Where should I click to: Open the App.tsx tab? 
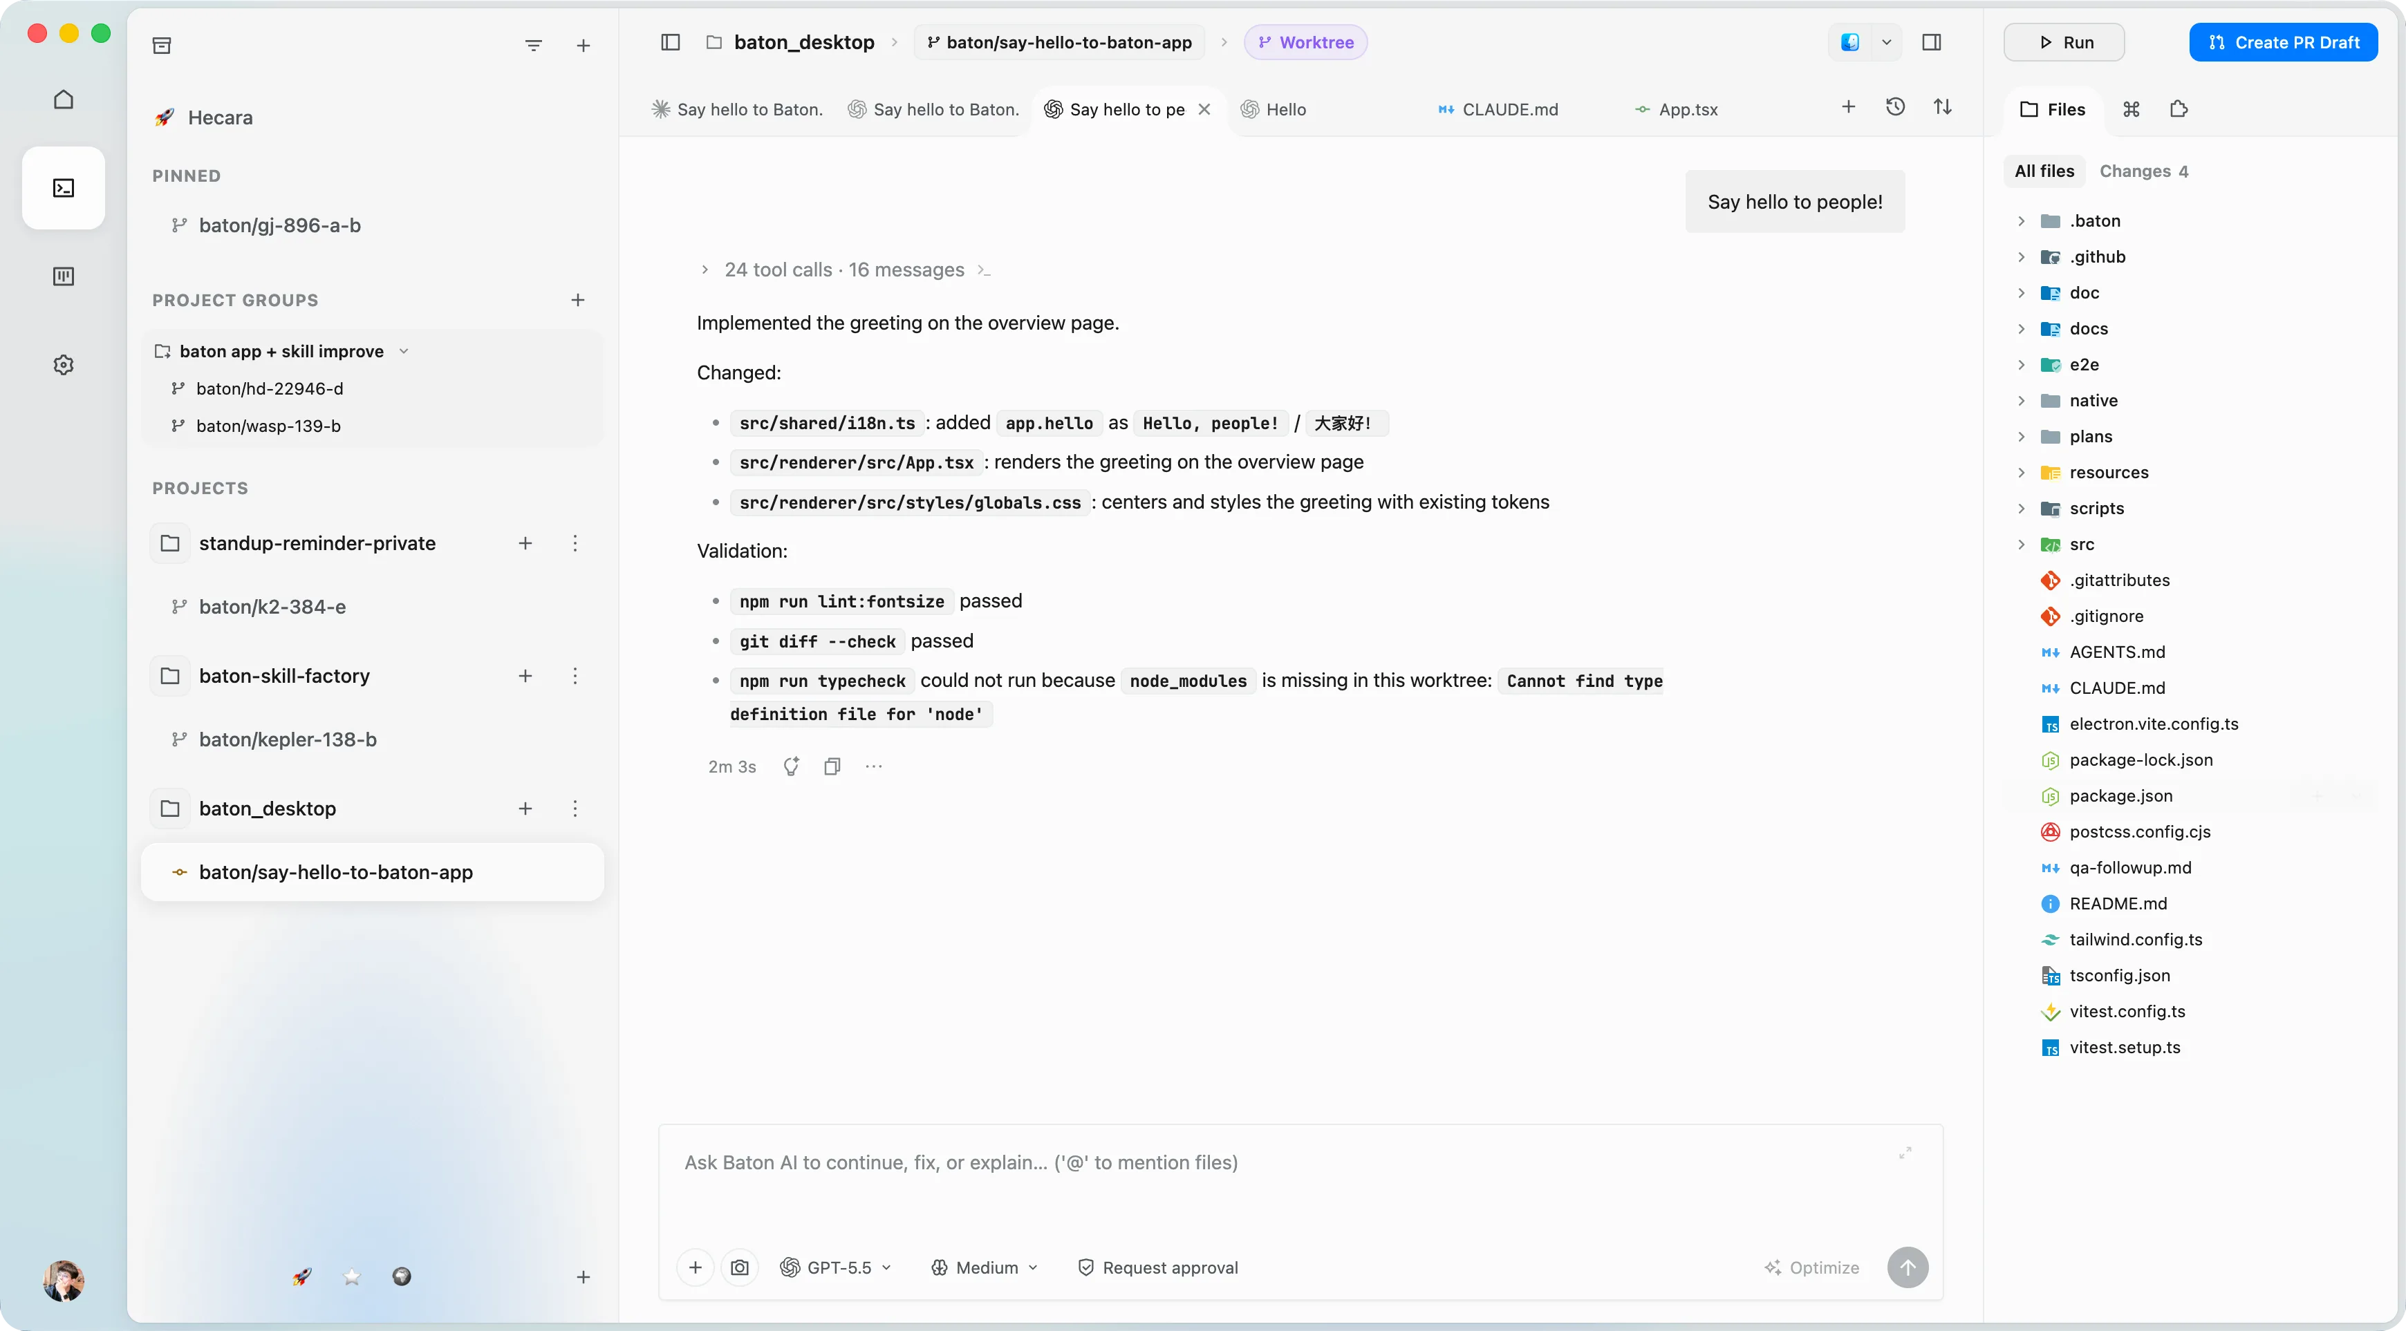[1677, 109]
